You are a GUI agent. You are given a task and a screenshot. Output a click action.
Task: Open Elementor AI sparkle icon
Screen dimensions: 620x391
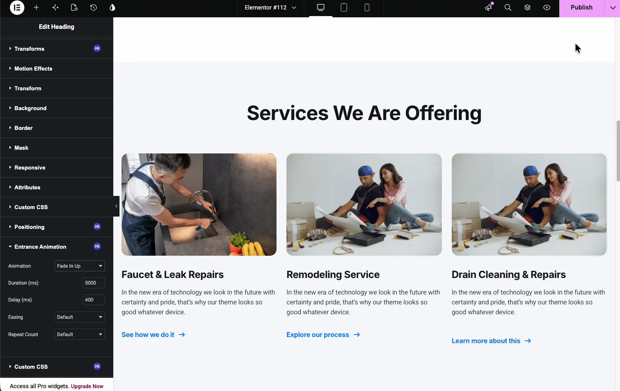[55, 7]
